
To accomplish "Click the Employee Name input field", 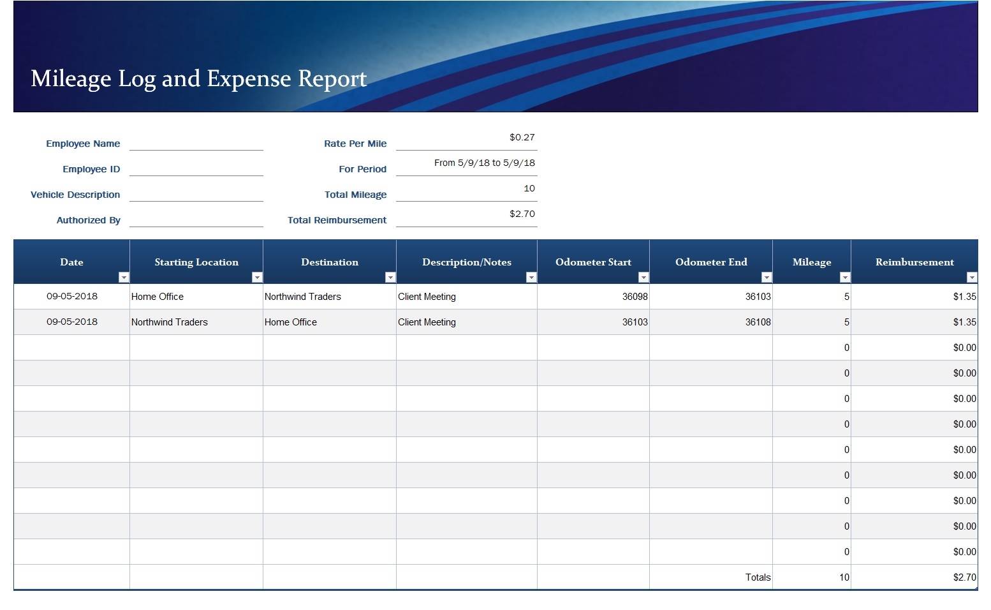I will (196, 145).
